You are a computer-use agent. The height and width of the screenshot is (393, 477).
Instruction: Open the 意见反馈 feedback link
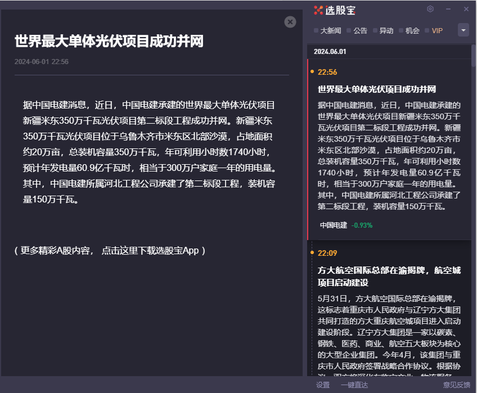[456, 385]
